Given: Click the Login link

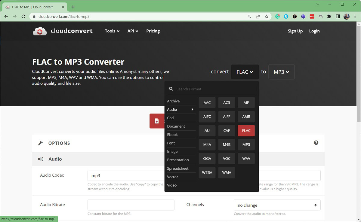Looking at the screenshot, I should coord(314,31).
